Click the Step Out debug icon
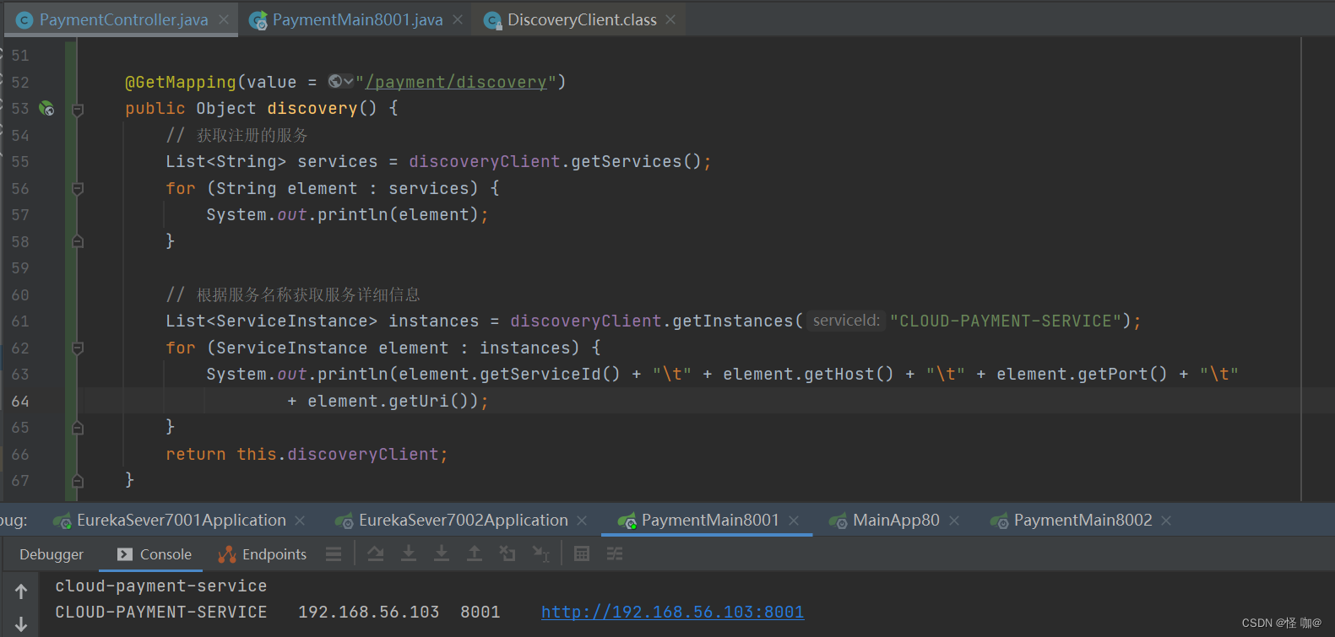Image resolution: width=1335 pixels, height=637 pixels. (475, 554)
